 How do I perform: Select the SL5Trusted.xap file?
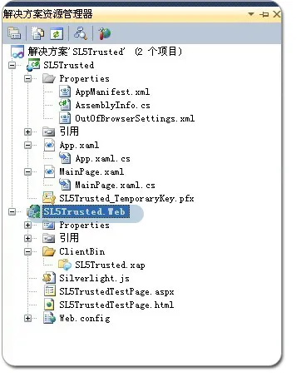110,265
